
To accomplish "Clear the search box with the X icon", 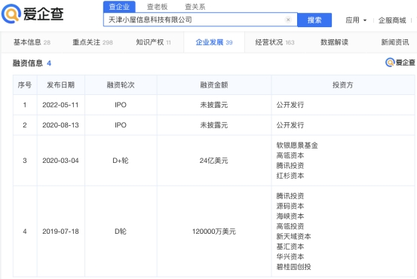I will [x=288, y=20].
